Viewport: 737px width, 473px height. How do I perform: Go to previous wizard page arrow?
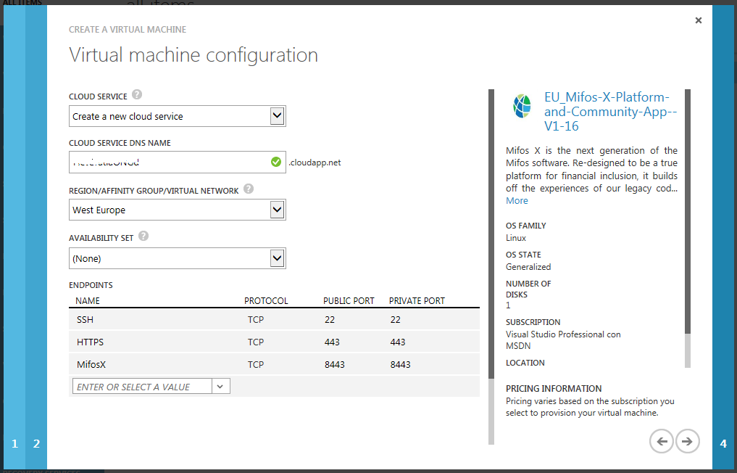(x=661, y=440)
